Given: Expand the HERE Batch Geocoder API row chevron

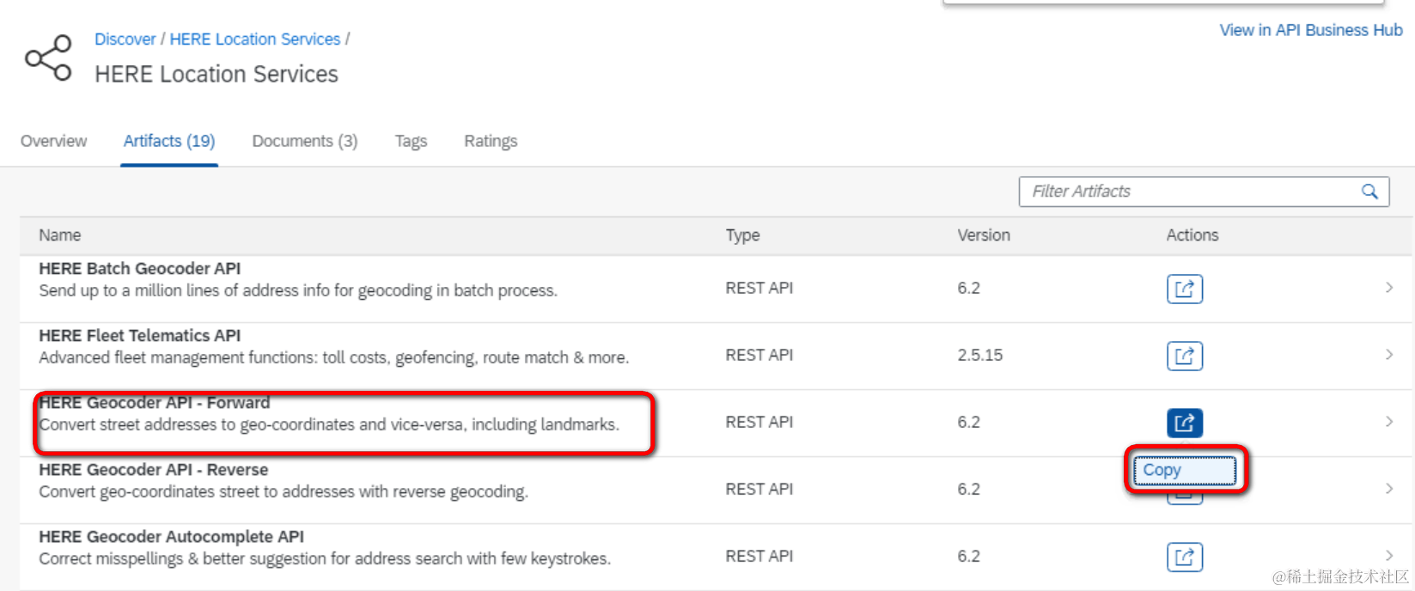Looking at the screenshot, I should click(1388, 288).
